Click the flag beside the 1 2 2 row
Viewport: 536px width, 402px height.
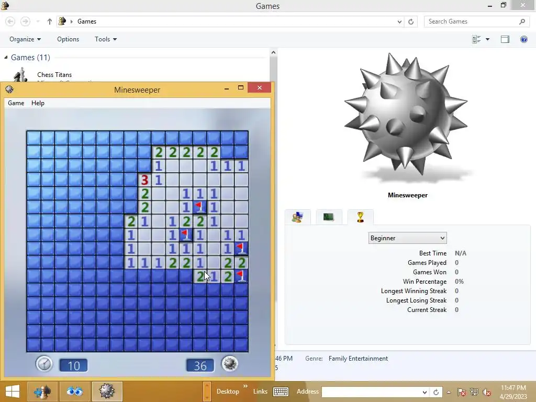click(186, 235)
